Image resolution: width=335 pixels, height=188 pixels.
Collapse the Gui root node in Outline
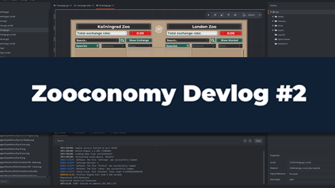(271, 12)
